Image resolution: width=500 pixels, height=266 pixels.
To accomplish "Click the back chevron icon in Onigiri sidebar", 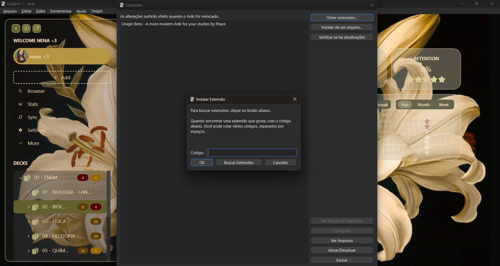I will (16, 28).
